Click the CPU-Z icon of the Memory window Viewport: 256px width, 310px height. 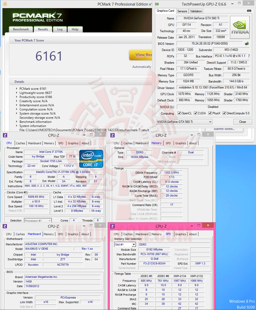coord(112,135)
